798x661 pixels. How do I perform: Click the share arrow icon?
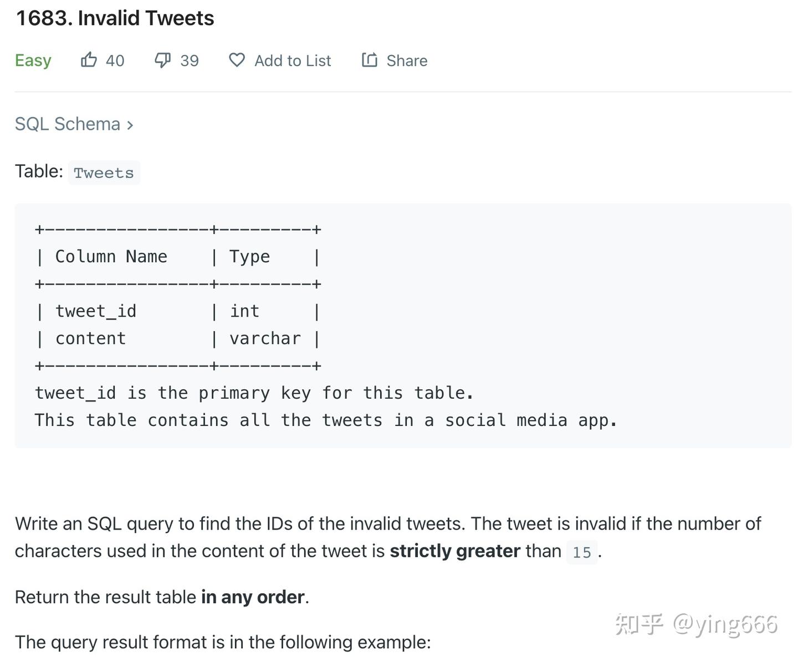370,59
